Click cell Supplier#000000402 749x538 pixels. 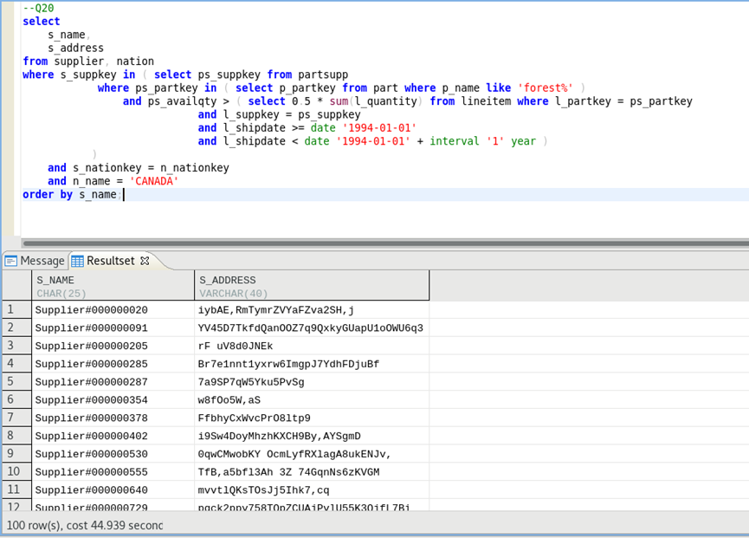tap(113, 437)
